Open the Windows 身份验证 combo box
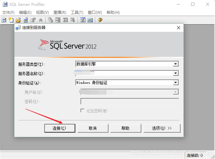Image resolution: width=215 pixels, height=159 pixels. tap(127, 82)
